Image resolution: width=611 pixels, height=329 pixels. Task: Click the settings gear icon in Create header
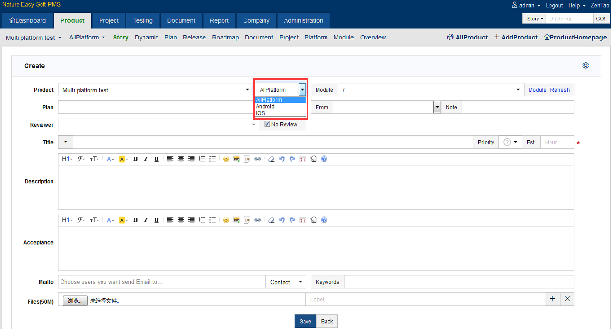(586, 66)
